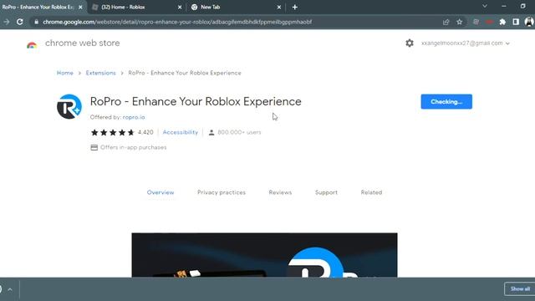
Task: Click the Extensions breadcrumb link
Action: [x=100, y=73]
